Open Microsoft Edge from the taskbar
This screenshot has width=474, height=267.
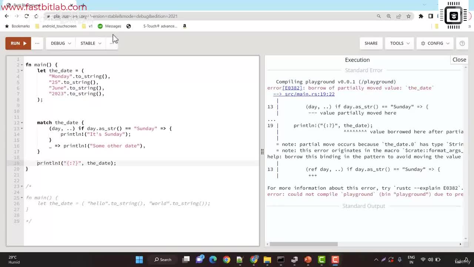coord(213,260)
